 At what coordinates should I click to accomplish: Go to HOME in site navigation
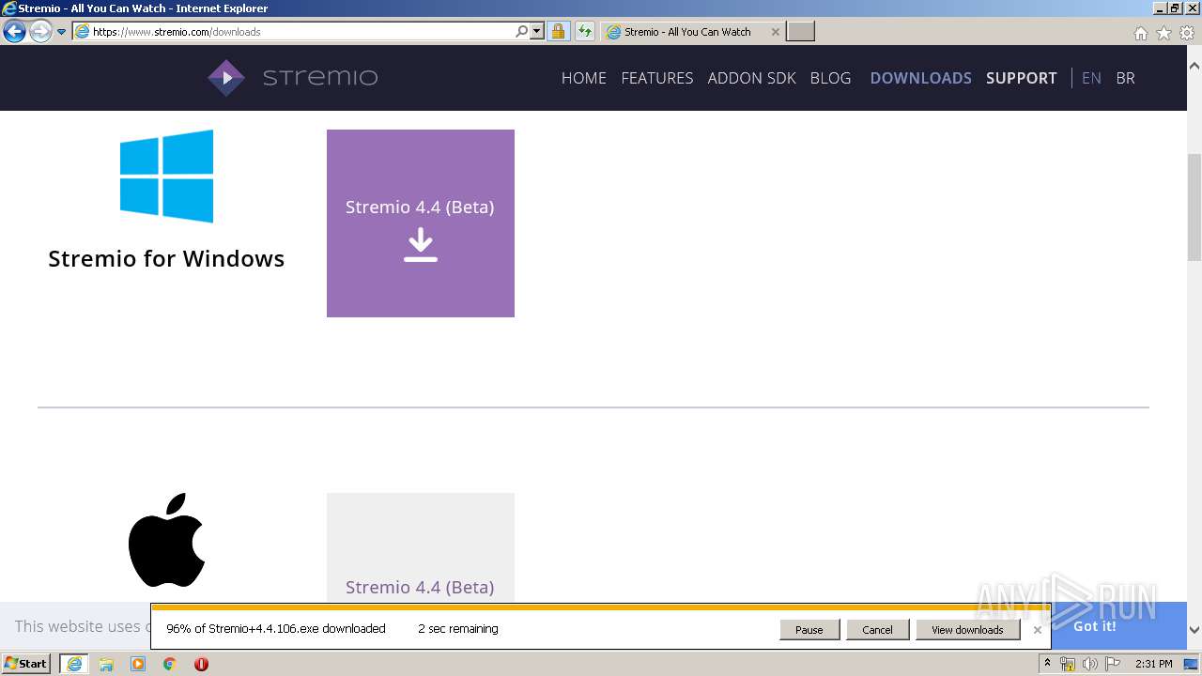(584, 78)
